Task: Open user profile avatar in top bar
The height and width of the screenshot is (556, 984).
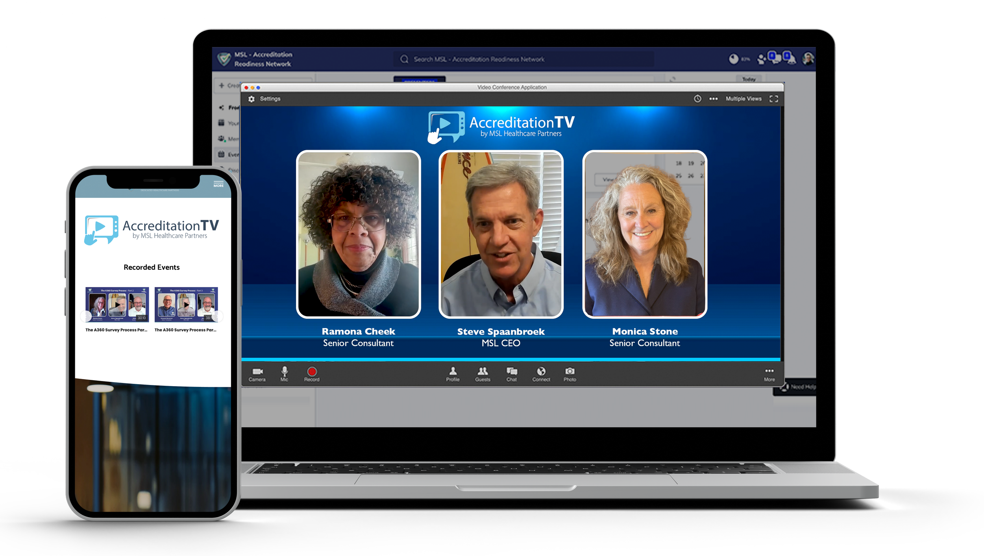Action: [x=808, y=59]
